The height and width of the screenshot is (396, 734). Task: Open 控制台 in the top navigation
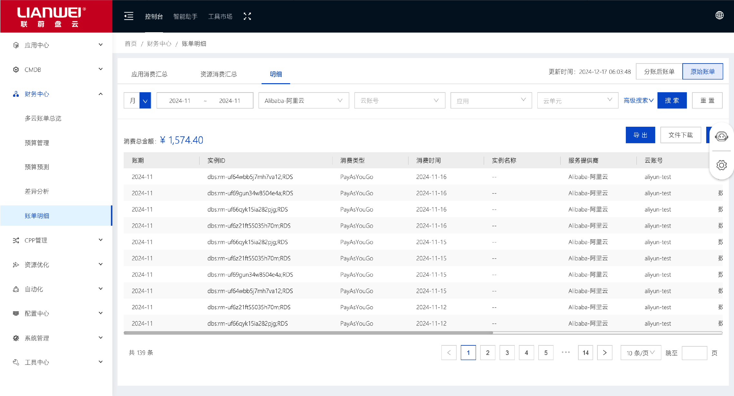click(x=154, y=16)
